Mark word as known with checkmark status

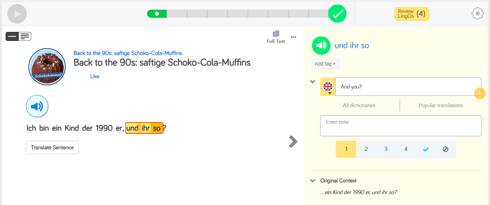pyautogui.click(x=426, y=149)
